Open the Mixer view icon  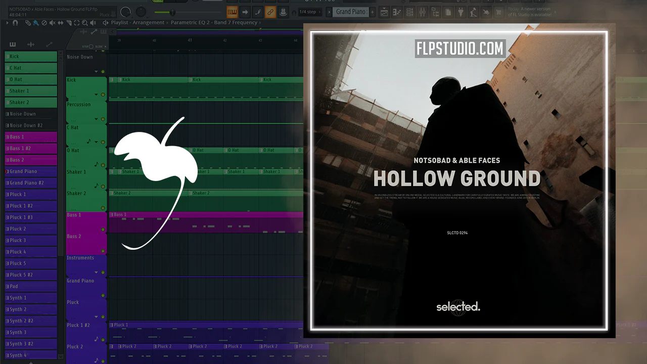coord(422,12)
